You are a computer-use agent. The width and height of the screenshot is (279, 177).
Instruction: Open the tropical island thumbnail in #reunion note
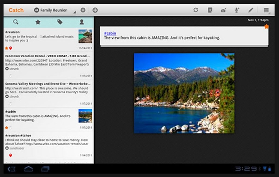[85, 36]
